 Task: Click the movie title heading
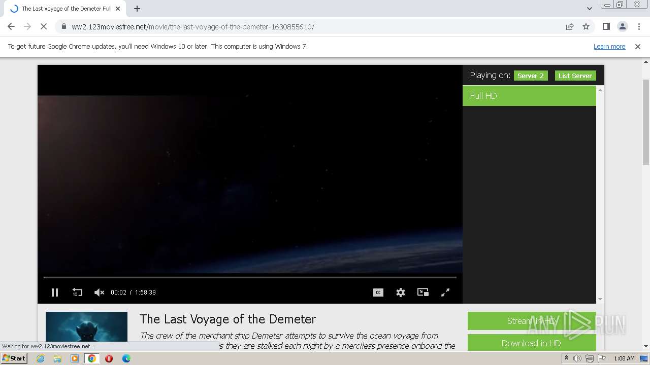pyautogui.click(x=227, y=319)
